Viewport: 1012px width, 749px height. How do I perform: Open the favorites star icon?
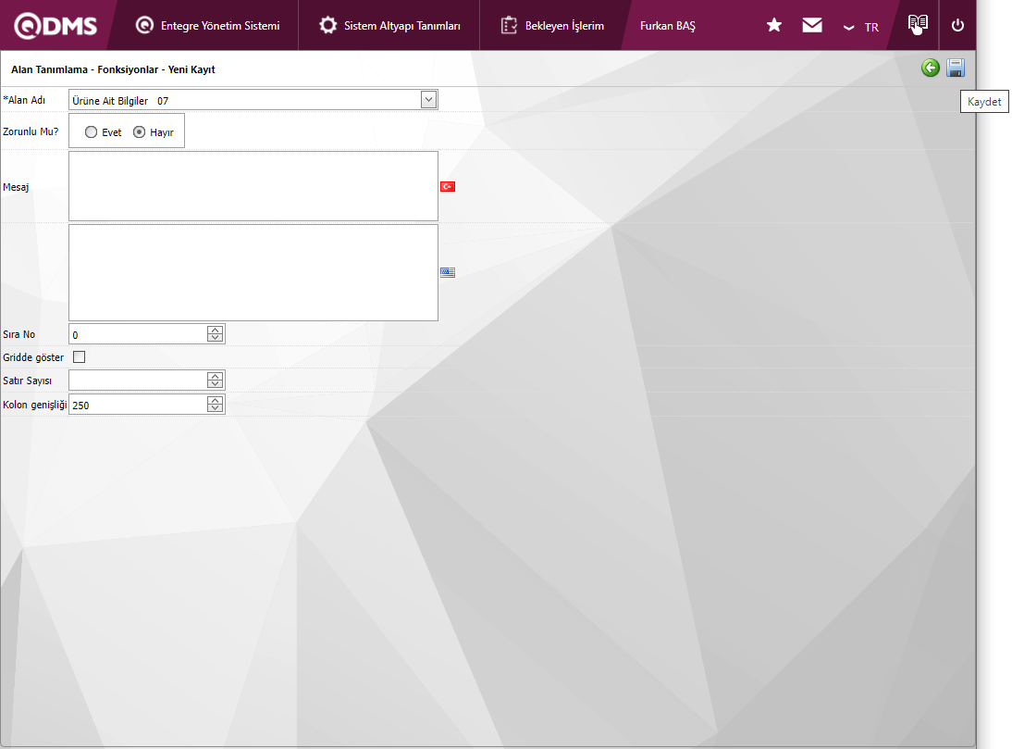(x=774, y=25)
